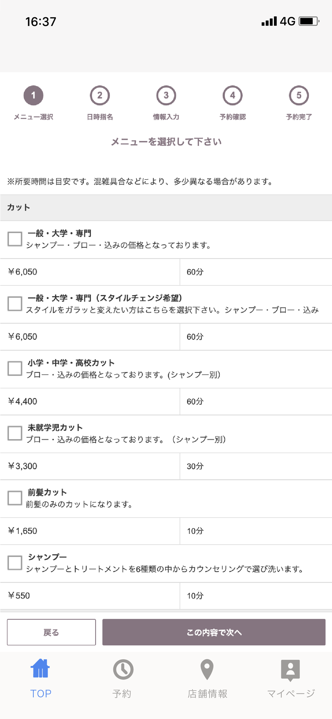332x719 pixels.
Task: Select the シャンプー menu checkbox
Action: click(x=15, y=563)
